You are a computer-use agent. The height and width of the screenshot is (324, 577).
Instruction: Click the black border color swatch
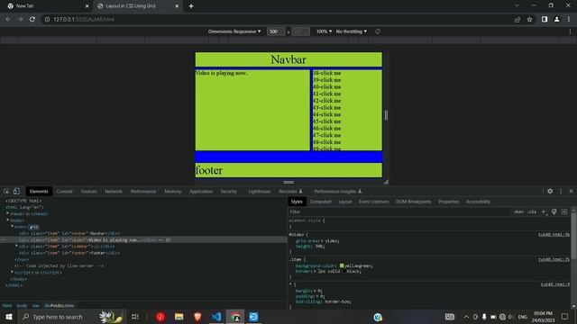pyautogui.click(x=344, y=271)
